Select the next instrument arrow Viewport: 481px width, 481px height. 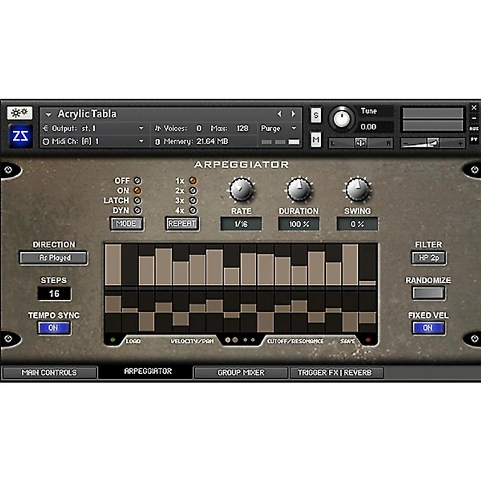coord(293,114)
